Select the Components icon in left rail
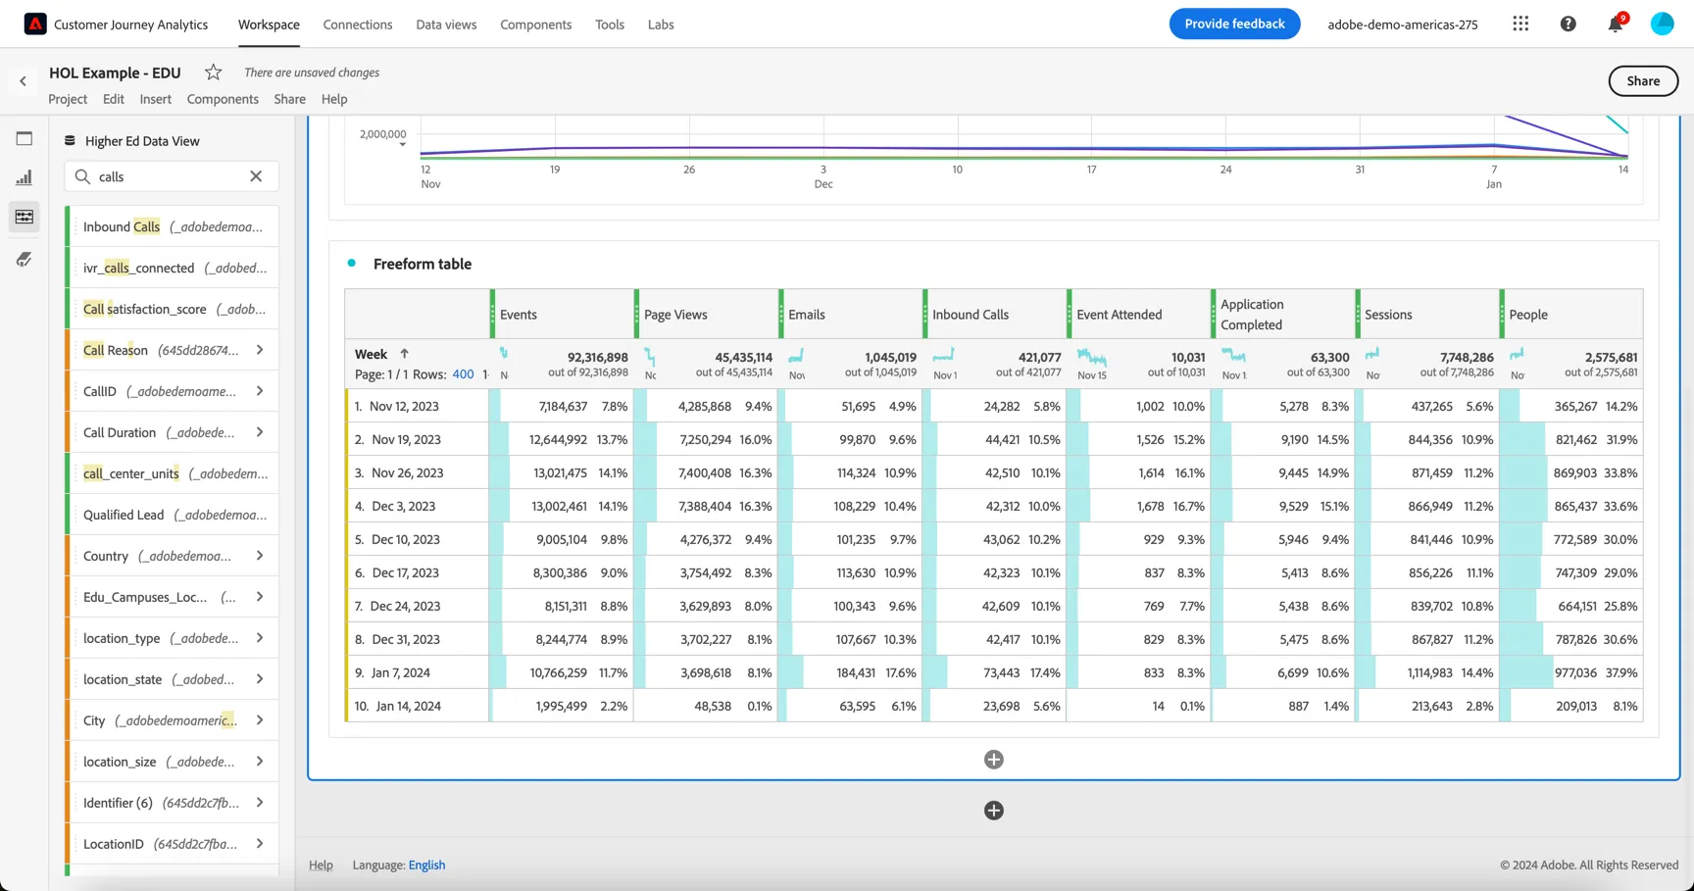This screenshot has height=891, width=1694. [25, 217]
